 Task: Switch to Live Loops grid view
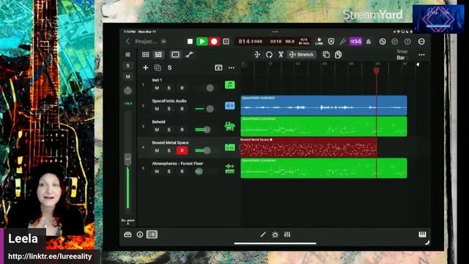[146, 54]
